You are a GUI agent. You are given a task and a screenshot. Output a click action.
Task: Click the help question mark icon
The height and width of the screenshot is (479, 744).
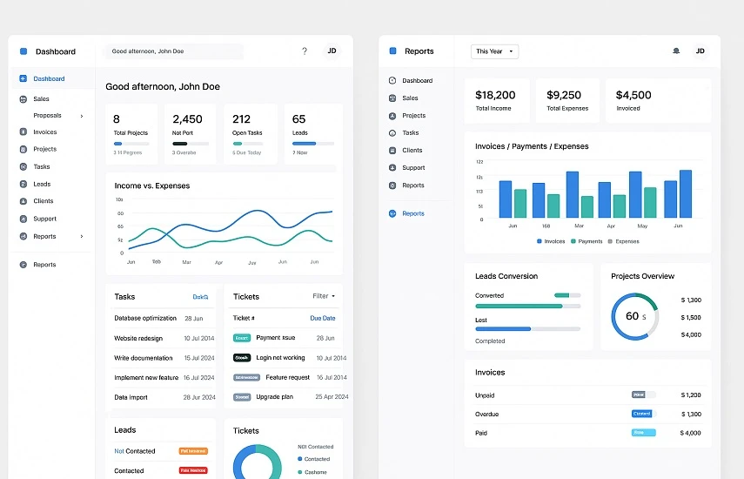tap(305, 51)
